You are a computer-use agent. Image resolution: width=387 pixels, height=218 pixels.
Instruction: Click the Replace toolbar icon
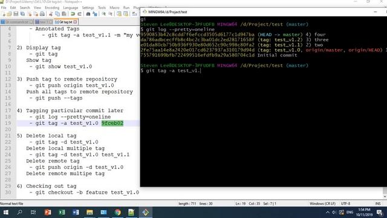point(95,14)
